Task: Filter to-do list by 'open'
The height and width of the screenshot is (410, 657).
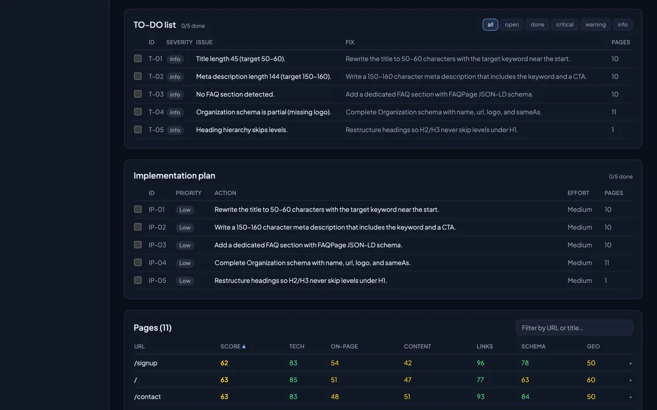Action: (512, 25)
